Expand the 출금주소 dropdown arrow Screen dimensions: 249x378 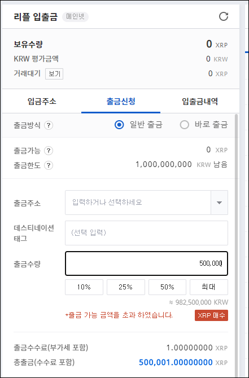click(219, 203)
